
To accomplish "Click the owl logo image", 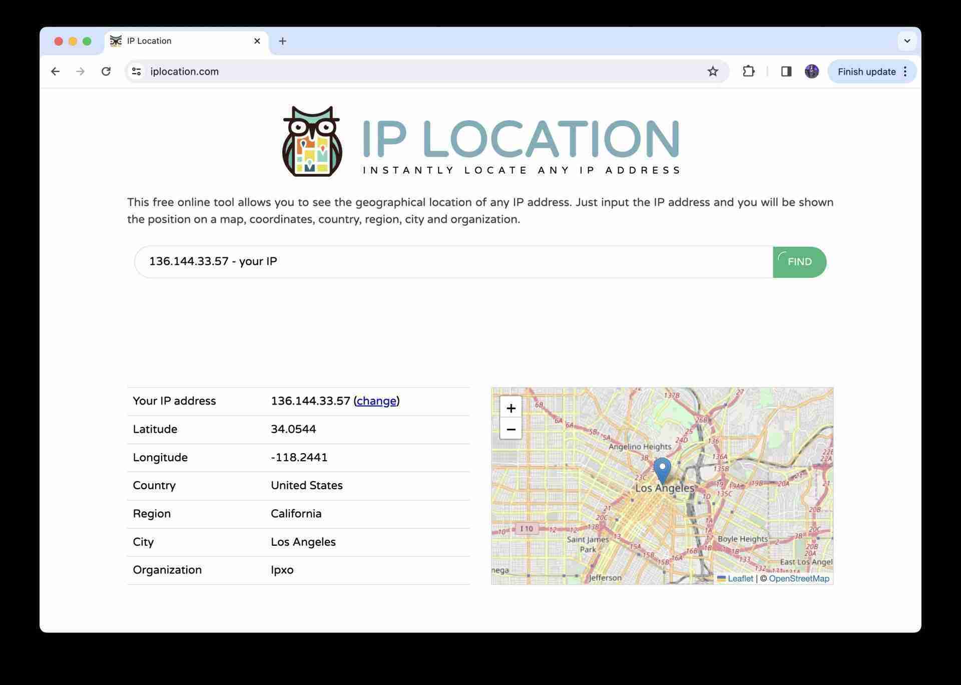I will [312, 141].
